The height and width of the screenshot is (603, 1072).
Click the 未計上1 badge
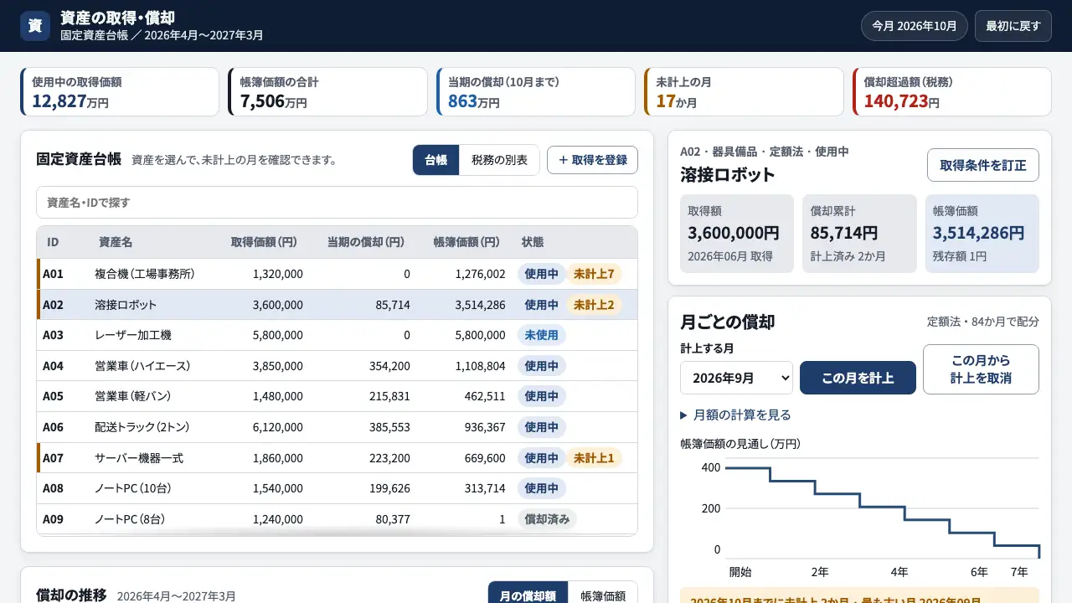[595, 458]
